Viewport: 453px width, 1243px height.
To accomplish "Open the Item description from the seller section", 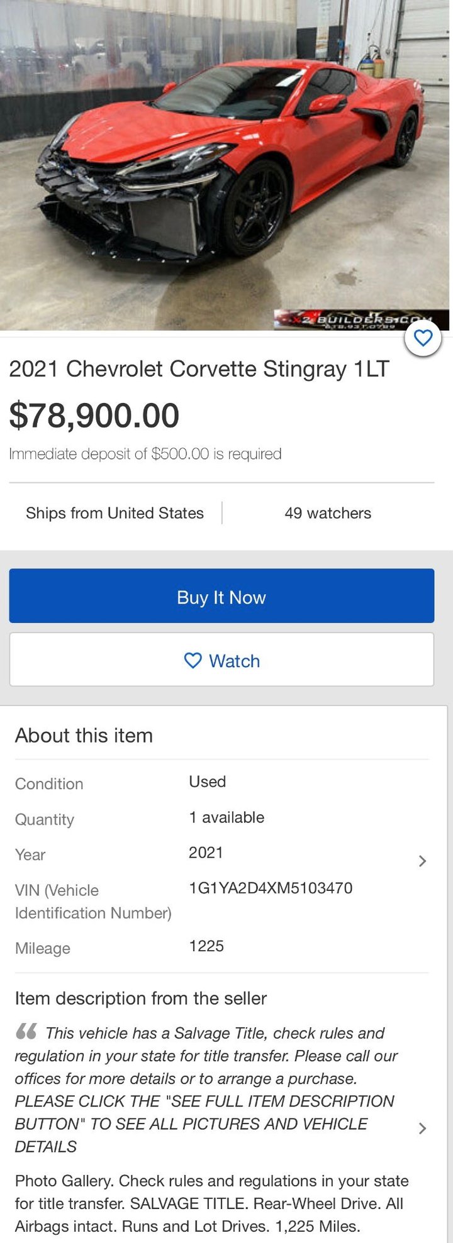I will (141, 998).
